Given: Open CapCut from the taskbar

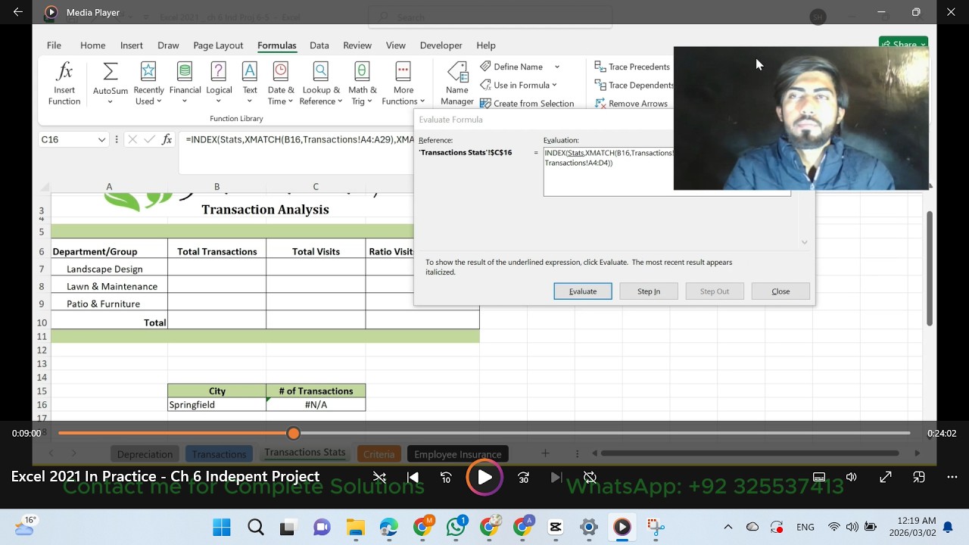Looking at the screenshot, I should pos(555,527).
